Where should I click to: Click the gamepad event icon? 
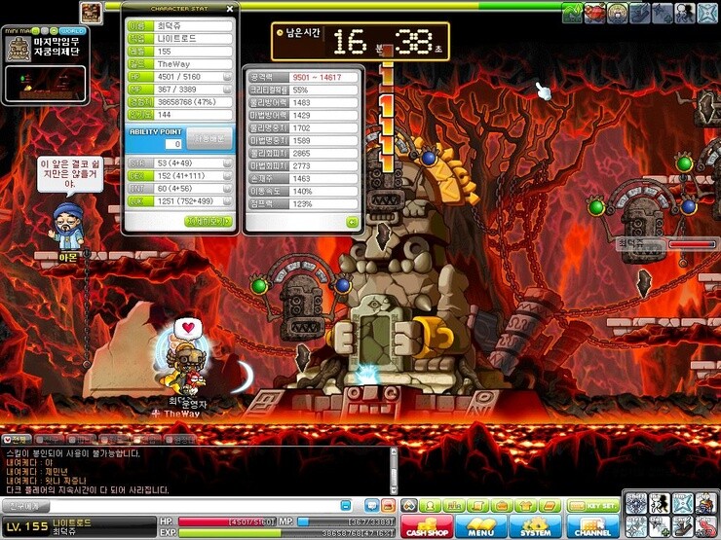pyautogui.click(x=409, y=506)
